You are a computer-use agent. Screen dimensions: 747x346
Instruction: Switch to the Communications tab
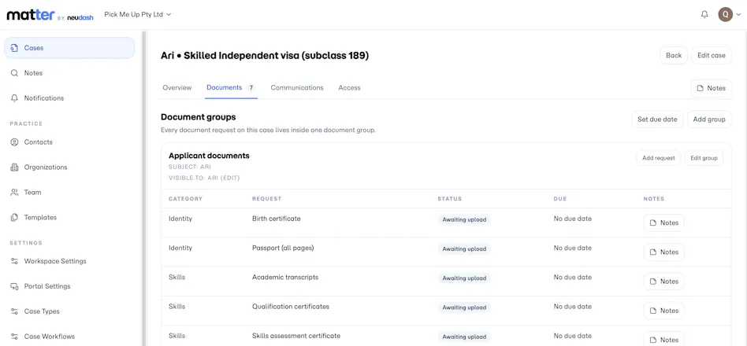pos(297,88)
